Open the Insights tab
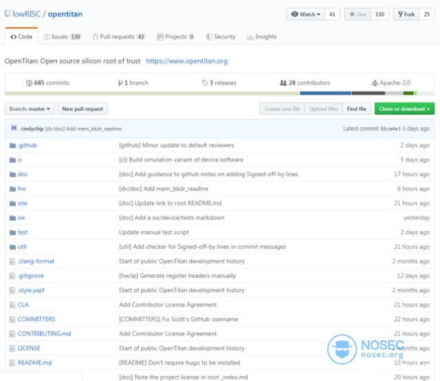 [261, 36]
